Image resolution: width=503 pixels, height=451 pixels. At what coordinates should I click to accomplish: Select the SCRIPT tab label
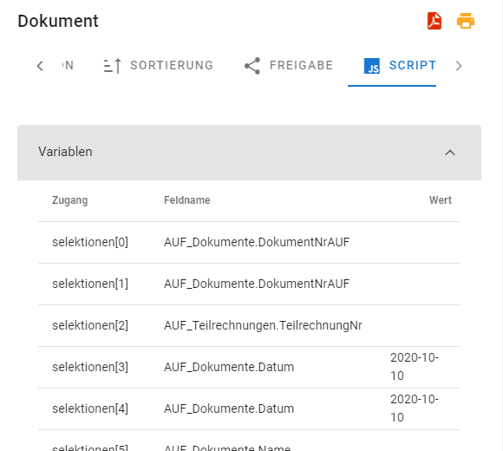413,65
